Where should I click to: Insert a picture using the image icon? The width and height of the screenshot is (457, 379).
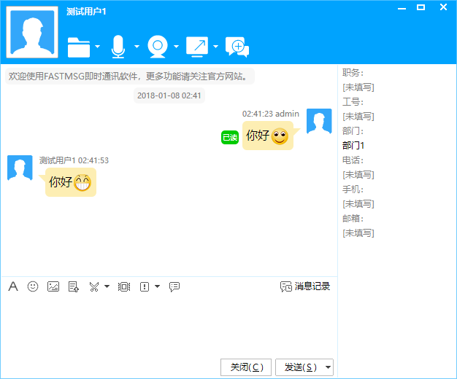(x=53, y=286)
